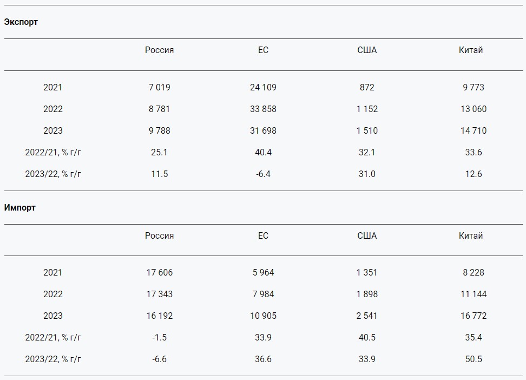Click import value 16 772 for Китай
Screen dimensions: 526x380
pyautogui.click(x=474, y=316)
